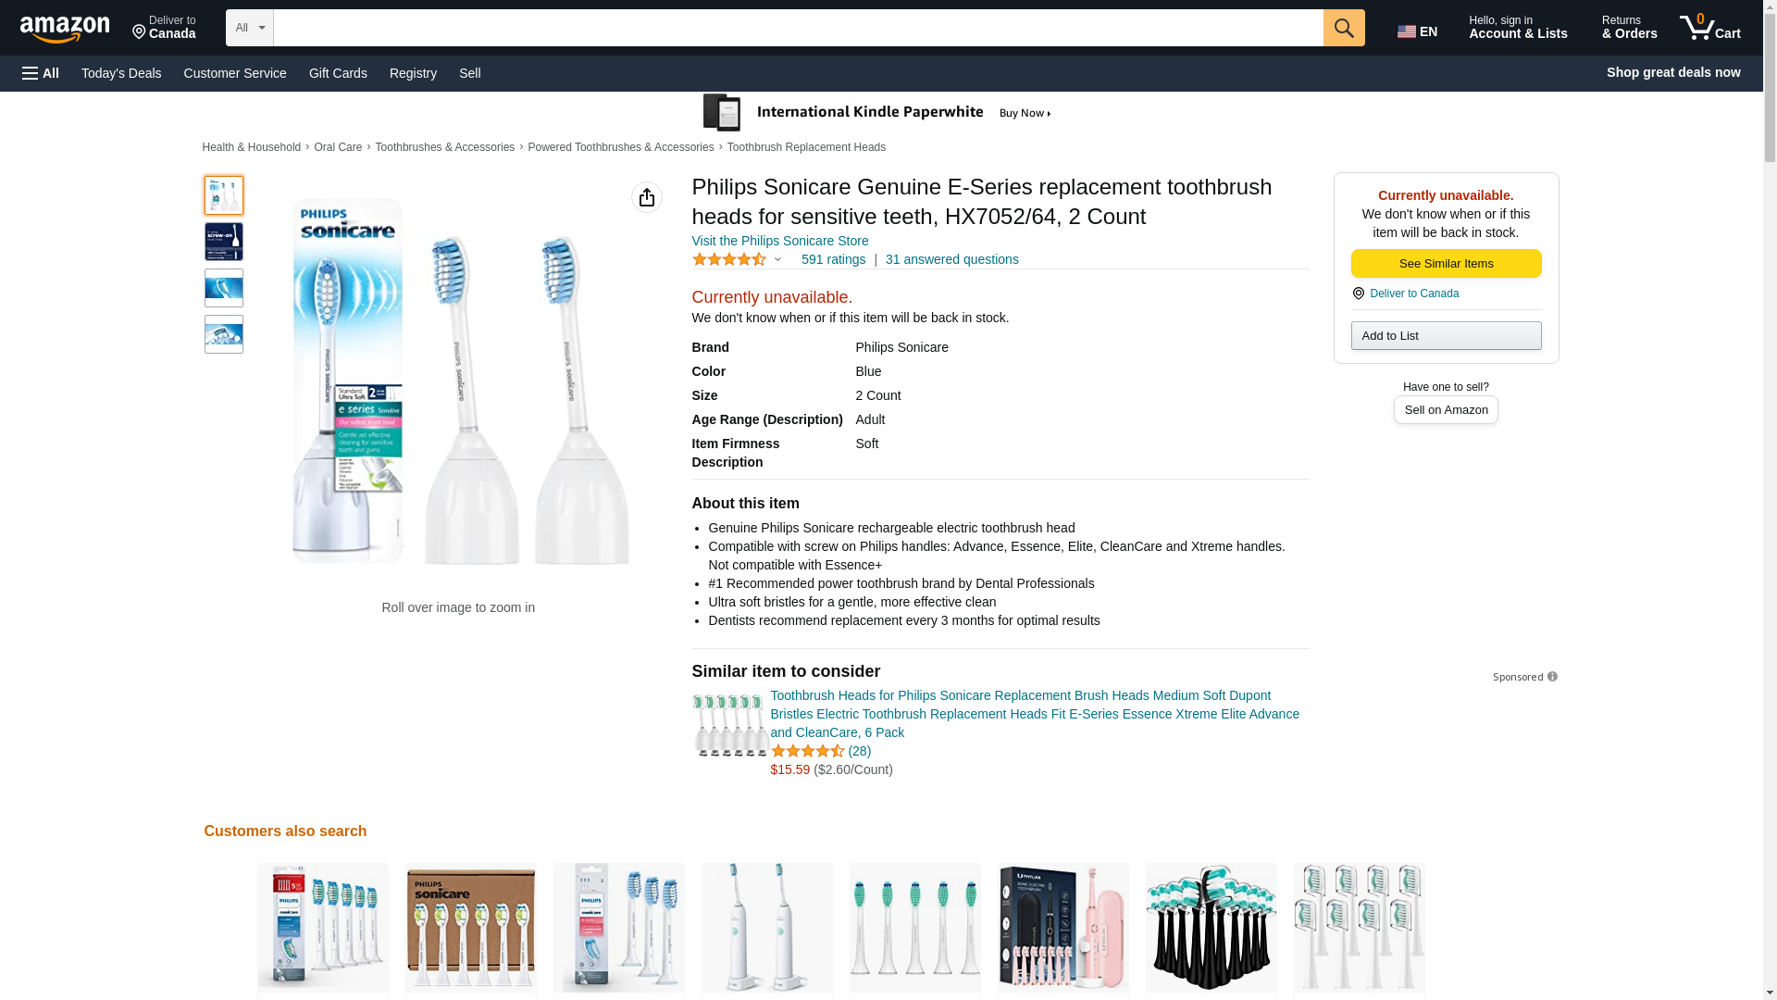This screenshot has height=1000, width=1777.
Task: Click the share icon on product image
Action: click(x=646, y=197)
